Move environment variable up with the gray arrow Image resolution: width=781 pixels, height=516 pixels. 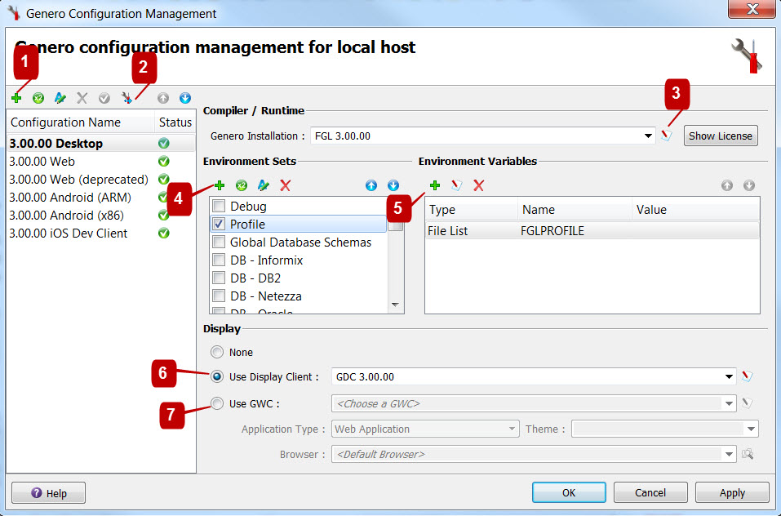(727, 186)
